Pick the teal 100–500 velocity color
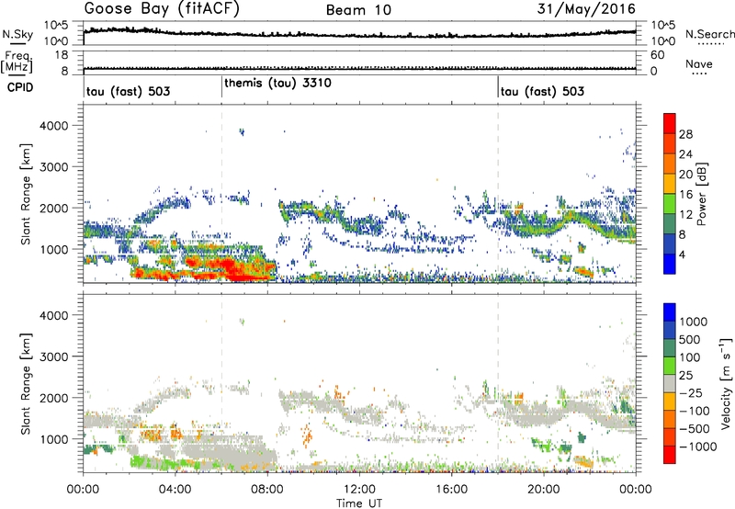 670,348
